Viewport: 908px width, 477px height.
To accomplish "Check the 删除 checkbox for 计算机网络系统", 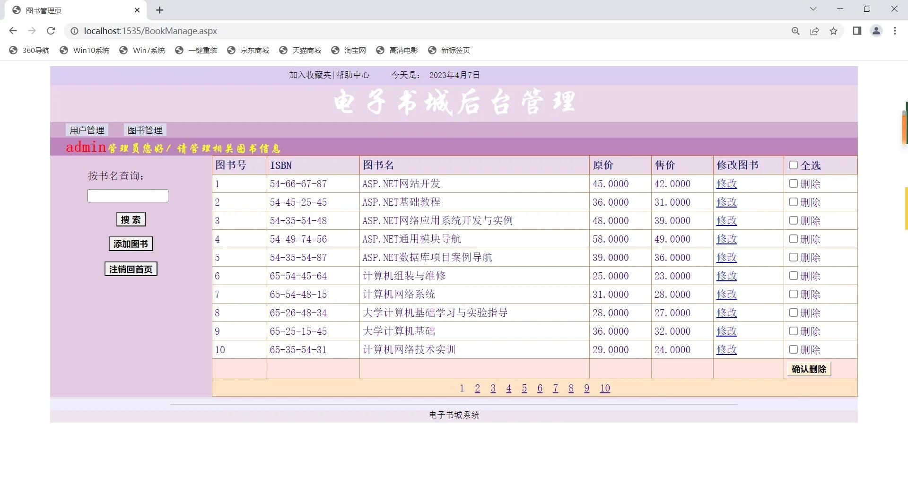I will coord(794,294).
